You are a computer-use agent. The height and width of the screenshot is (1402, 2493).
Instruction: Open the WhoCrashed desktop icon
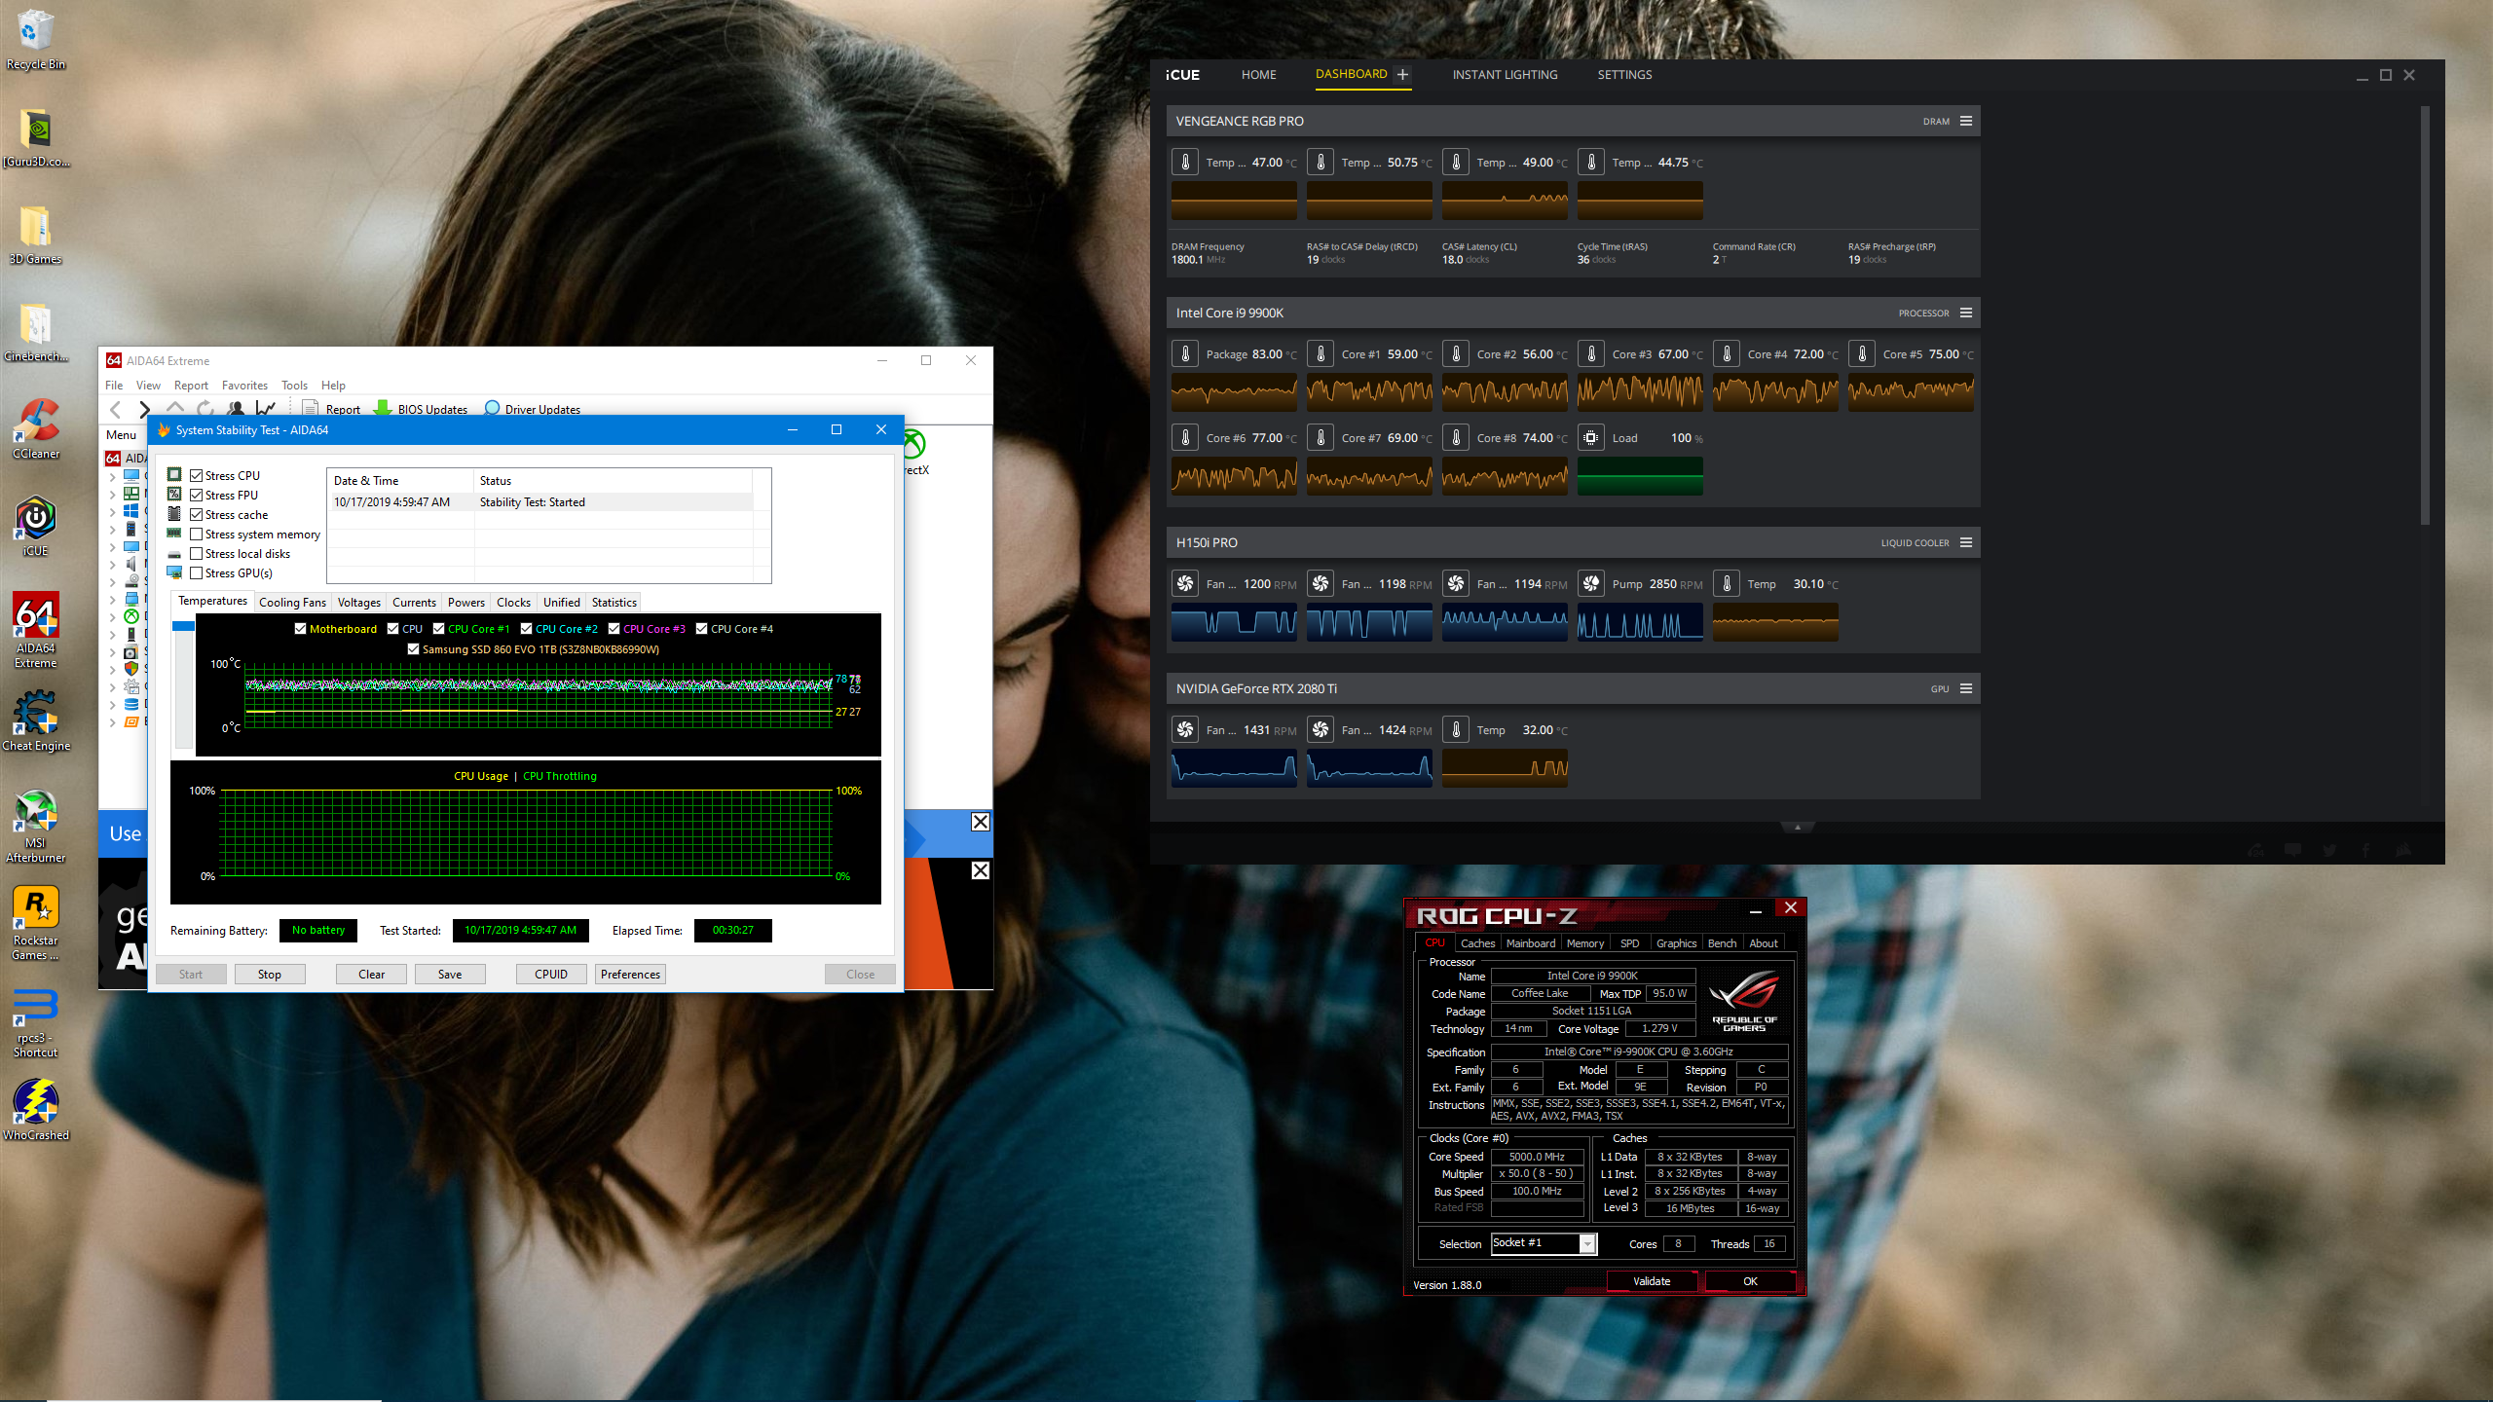(35, 1110)
